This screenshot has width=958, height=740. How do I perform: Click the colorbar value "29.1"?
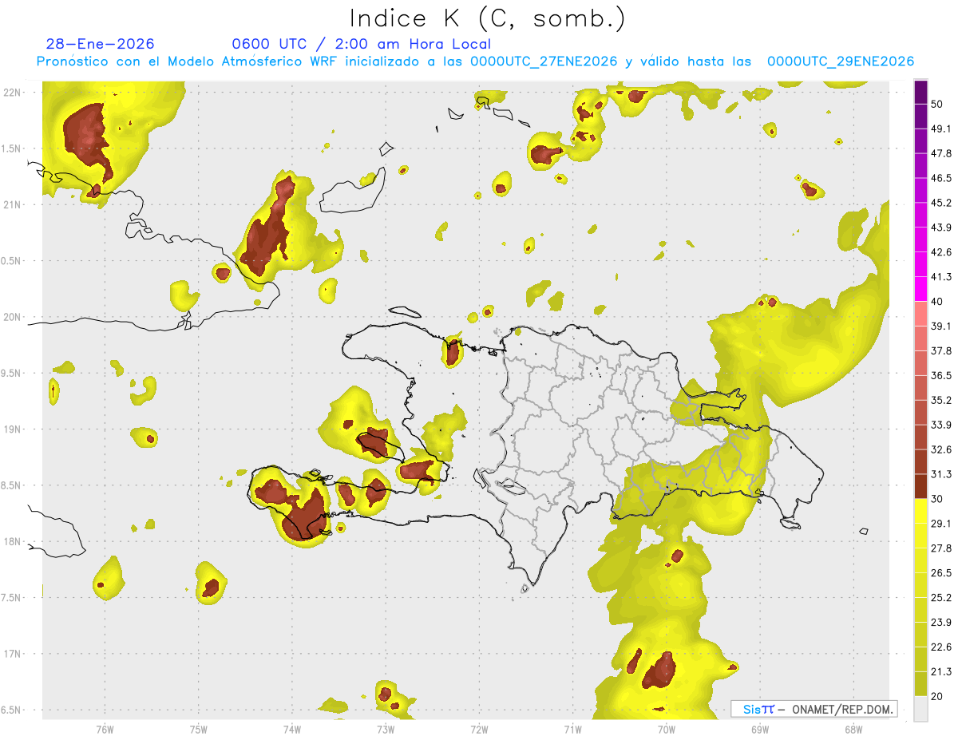941,524
